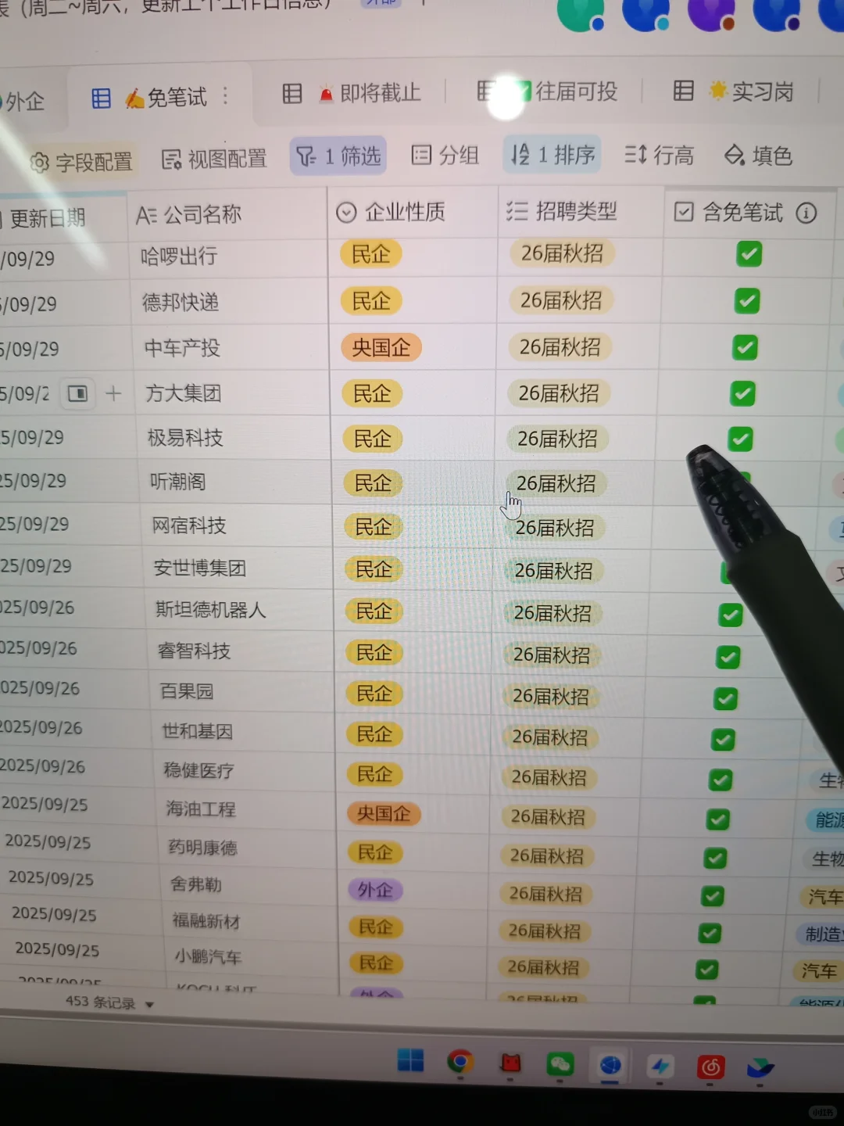Open the blue-green bird taskbar app

tap(759, 1068)
